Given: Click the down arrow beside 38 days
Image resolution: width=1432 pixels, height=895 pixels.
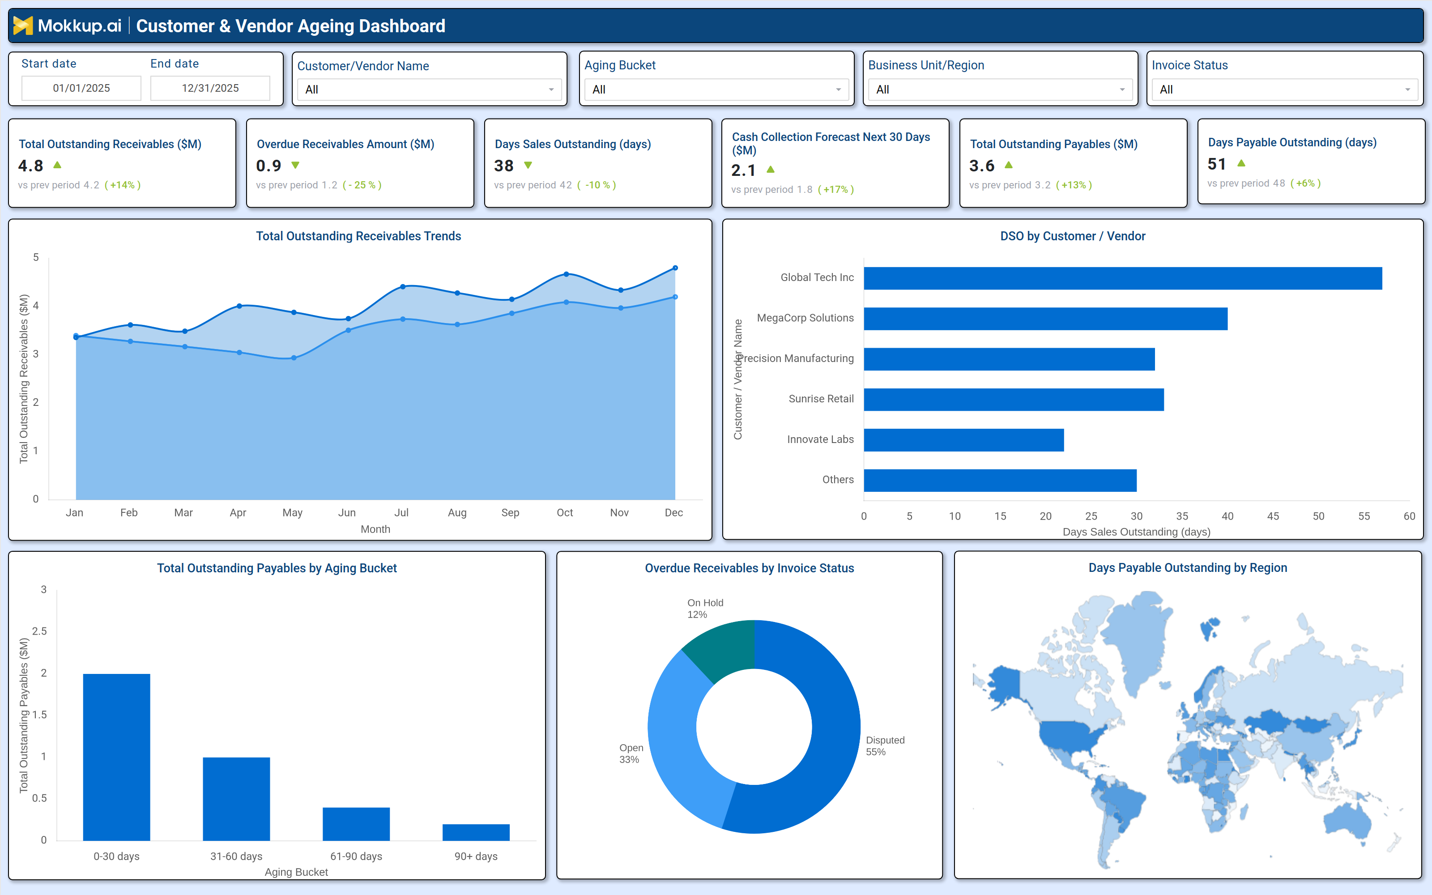Looking at the screenshot, I should [528, 165].
